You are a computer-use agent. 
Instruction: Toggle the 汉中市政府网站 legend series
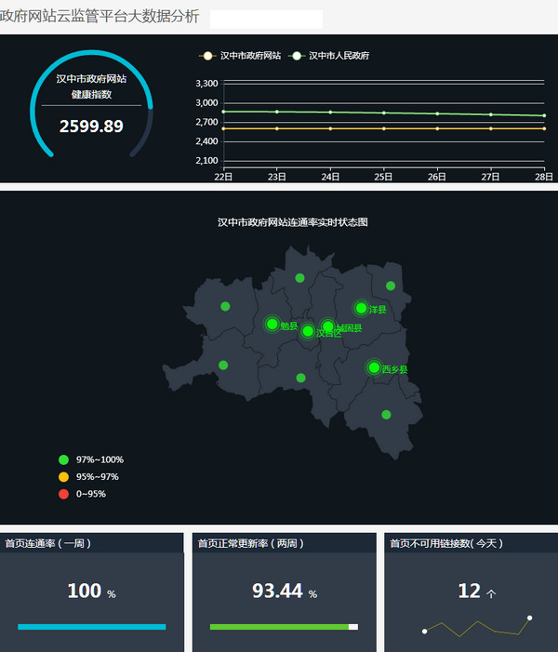click(242, 56)
